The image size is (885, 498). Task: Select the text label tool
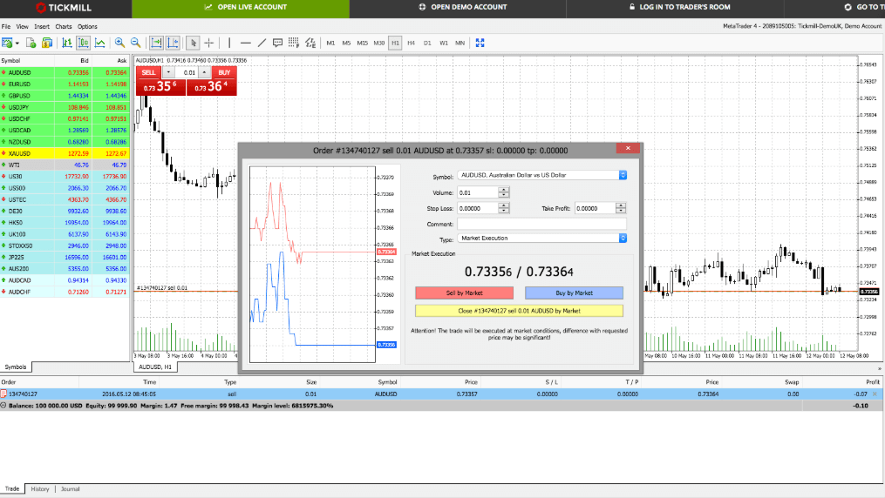click(x=277, y=43)
